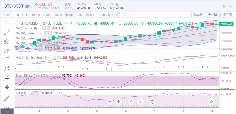Screen dimensions: 236x114
Task: Open settings gear for RSI (14)
Action: click(x=33, y=93)
